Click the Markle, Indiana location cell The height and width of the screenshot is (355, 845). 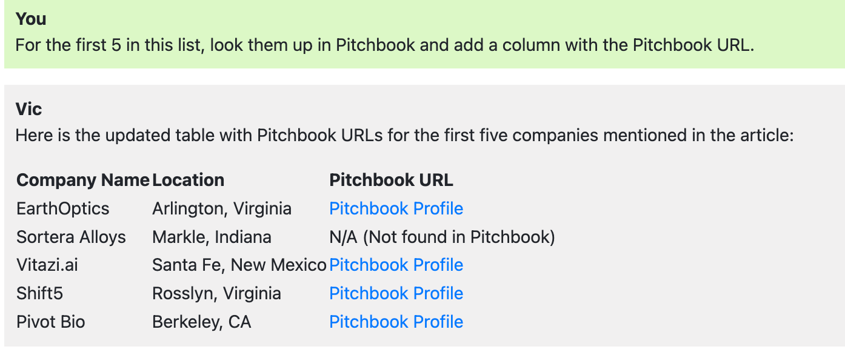[x=212, y=237]
